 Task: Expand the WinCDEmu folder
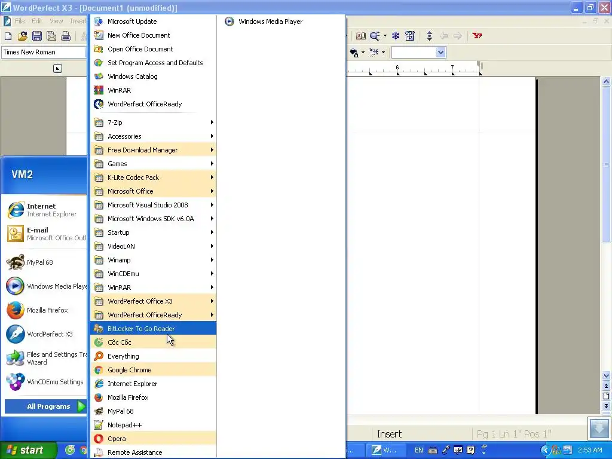point(153,274)
